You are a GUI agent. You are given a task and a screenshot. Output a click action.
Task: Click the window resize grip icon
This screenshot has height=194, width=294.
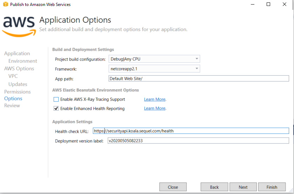coord(291,190)
